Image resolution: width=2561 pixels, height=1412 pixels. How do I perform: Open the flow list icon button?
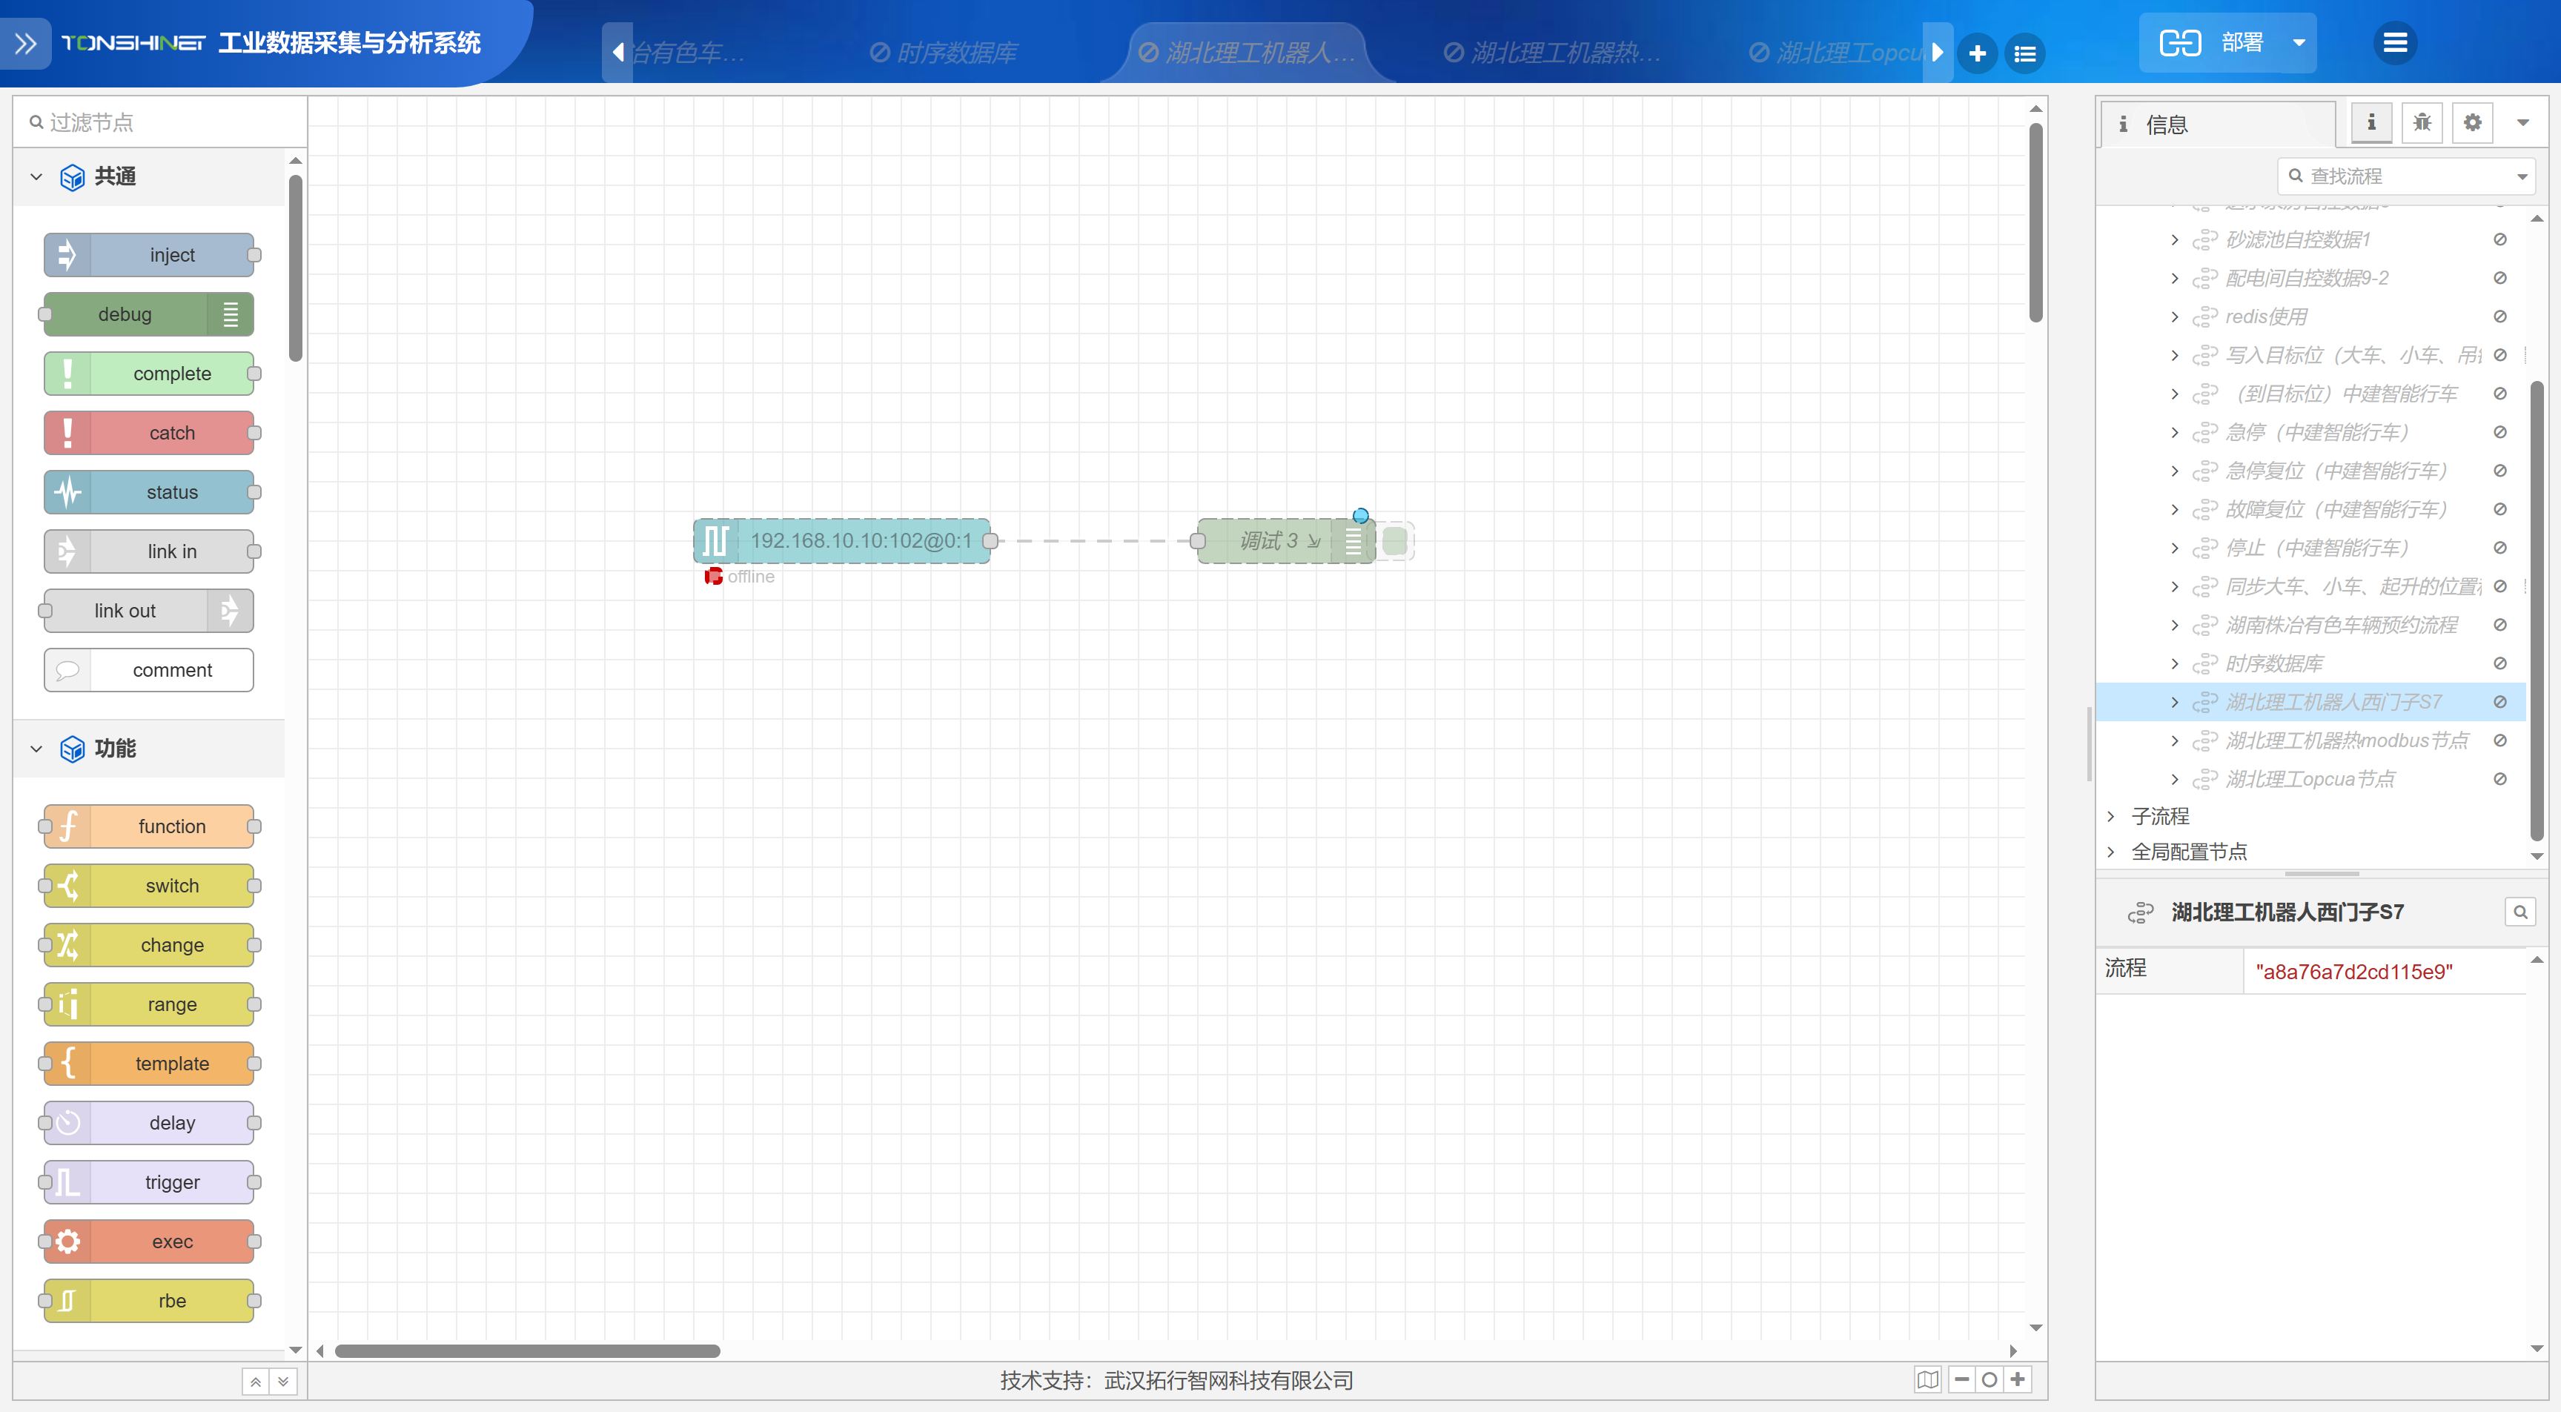coord(2024,53)
